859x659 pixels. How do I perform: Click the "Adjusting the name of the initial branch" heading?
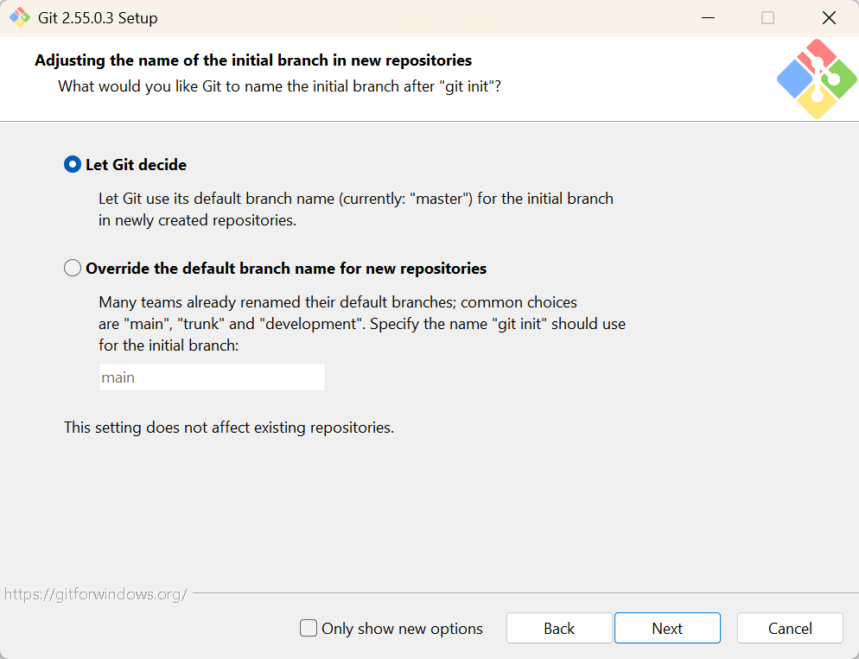click(x=253, y=60)
